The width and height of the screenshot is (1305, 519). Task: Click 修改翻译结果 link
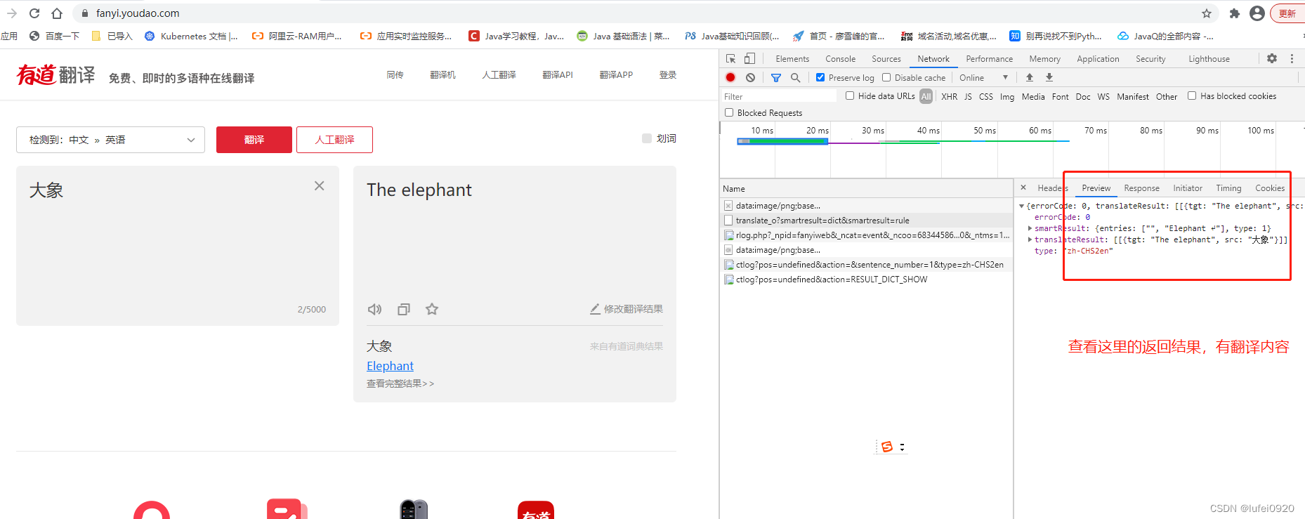pos(627,309)
